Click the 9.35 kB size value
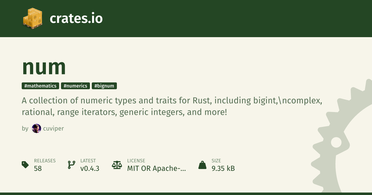This screenshot has height=195, width=372. tap(223, 169)
